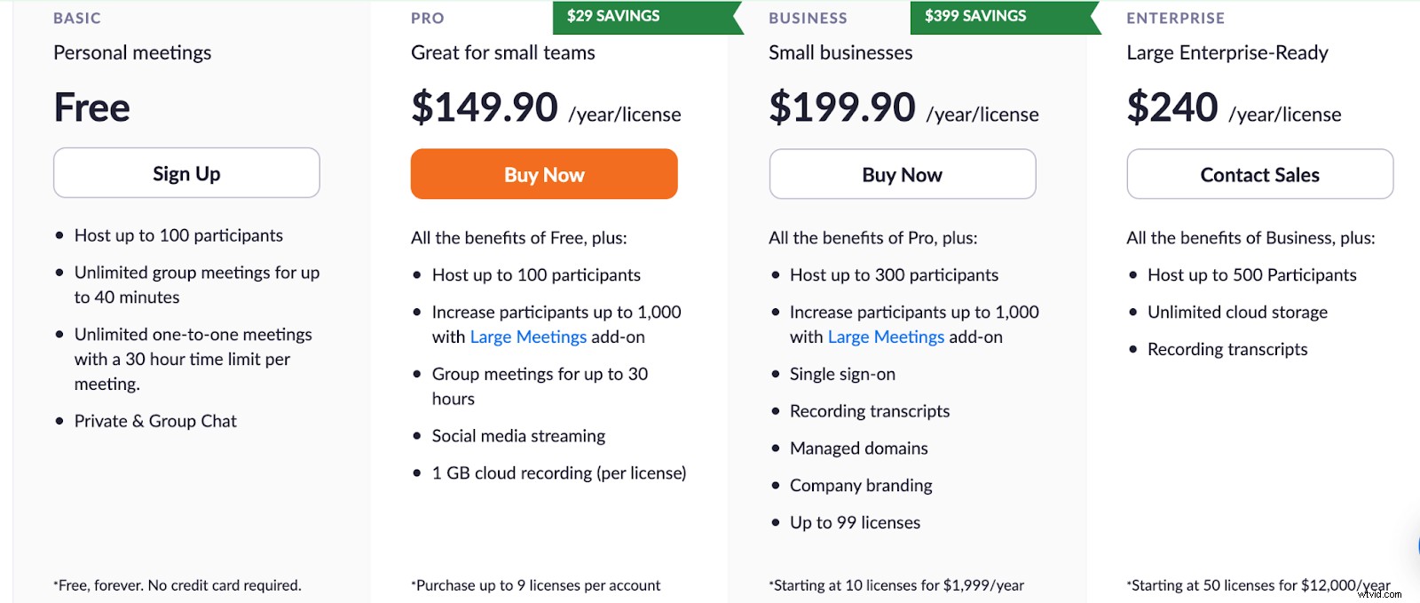Select the BUSINESS plan header

(x=806, y=18)
